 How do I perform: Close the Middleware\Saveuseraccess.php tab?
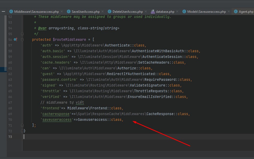pos(62,11)
